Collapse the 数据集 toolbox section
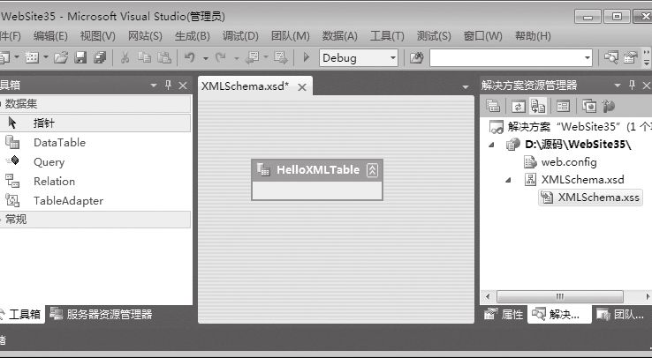Image resolution: width=652 pixels, height=358 pixels. [x=95, y=104]
